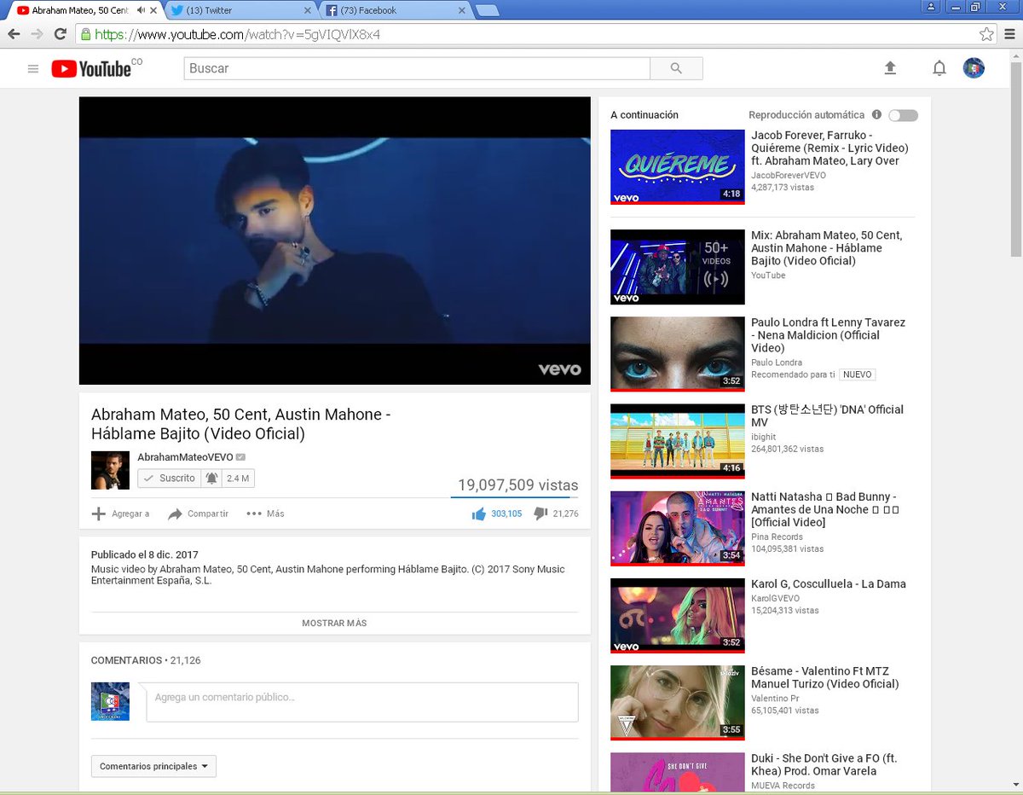This screenshot has height=795, width=1023.
Task: Click the COMENTARIOS 21,126 heading
Action: point(146,660)
